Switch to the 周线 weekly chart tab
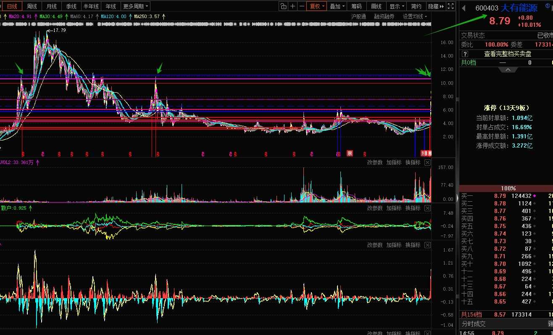 (32, 6)
